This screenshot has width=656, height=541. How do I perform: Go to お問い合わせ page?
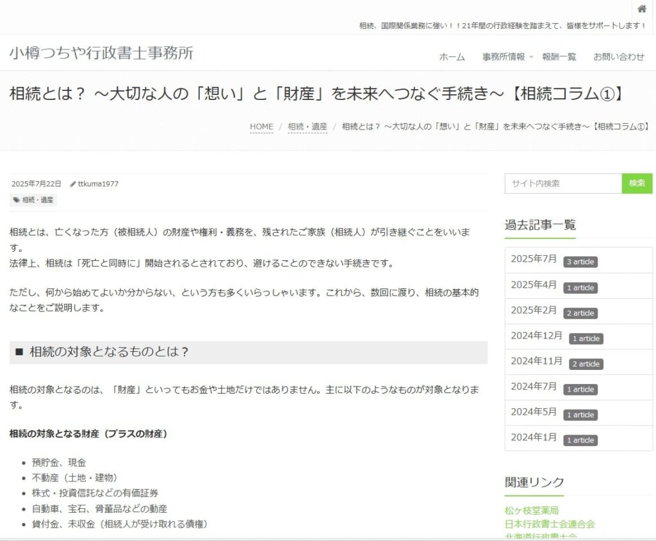(618, 57)
